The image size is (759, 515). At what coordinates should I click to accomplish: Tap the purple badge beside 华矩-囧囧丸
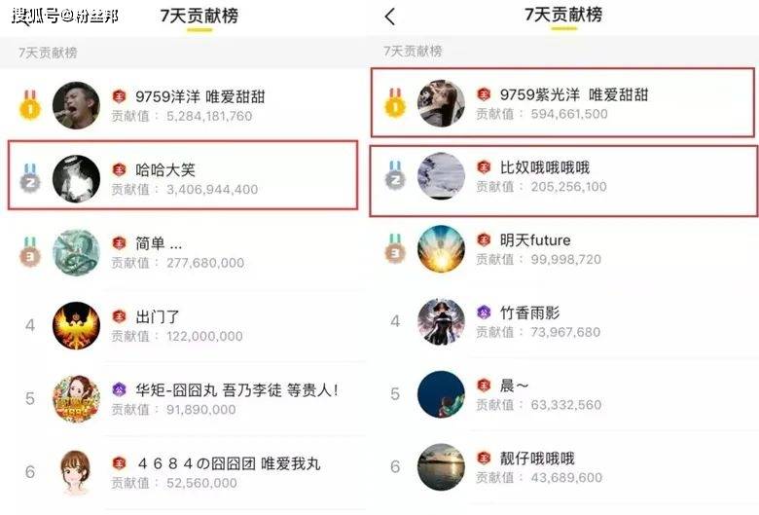click(119, 389)
